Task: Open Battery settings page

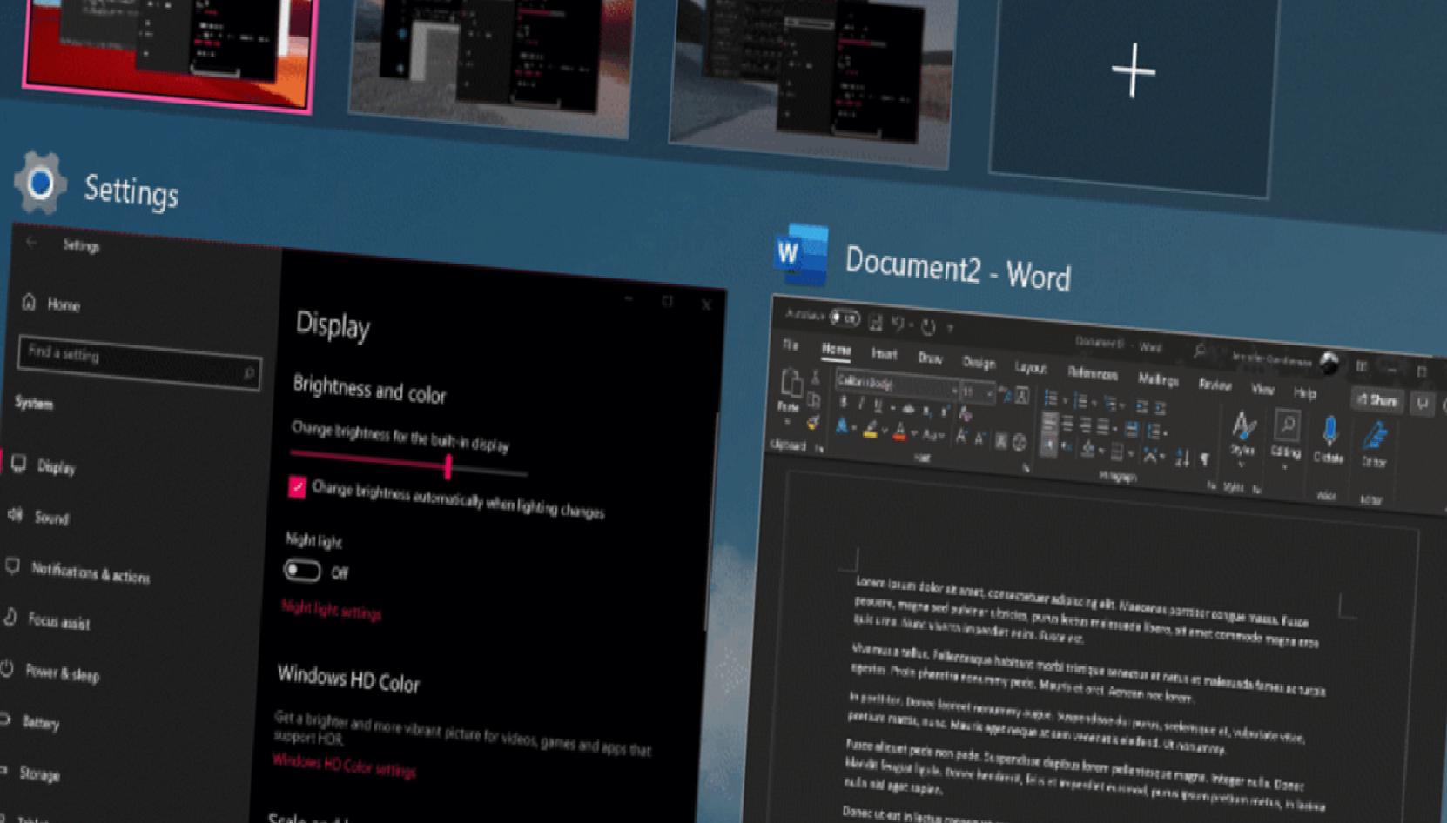Action: coord(30,722)
